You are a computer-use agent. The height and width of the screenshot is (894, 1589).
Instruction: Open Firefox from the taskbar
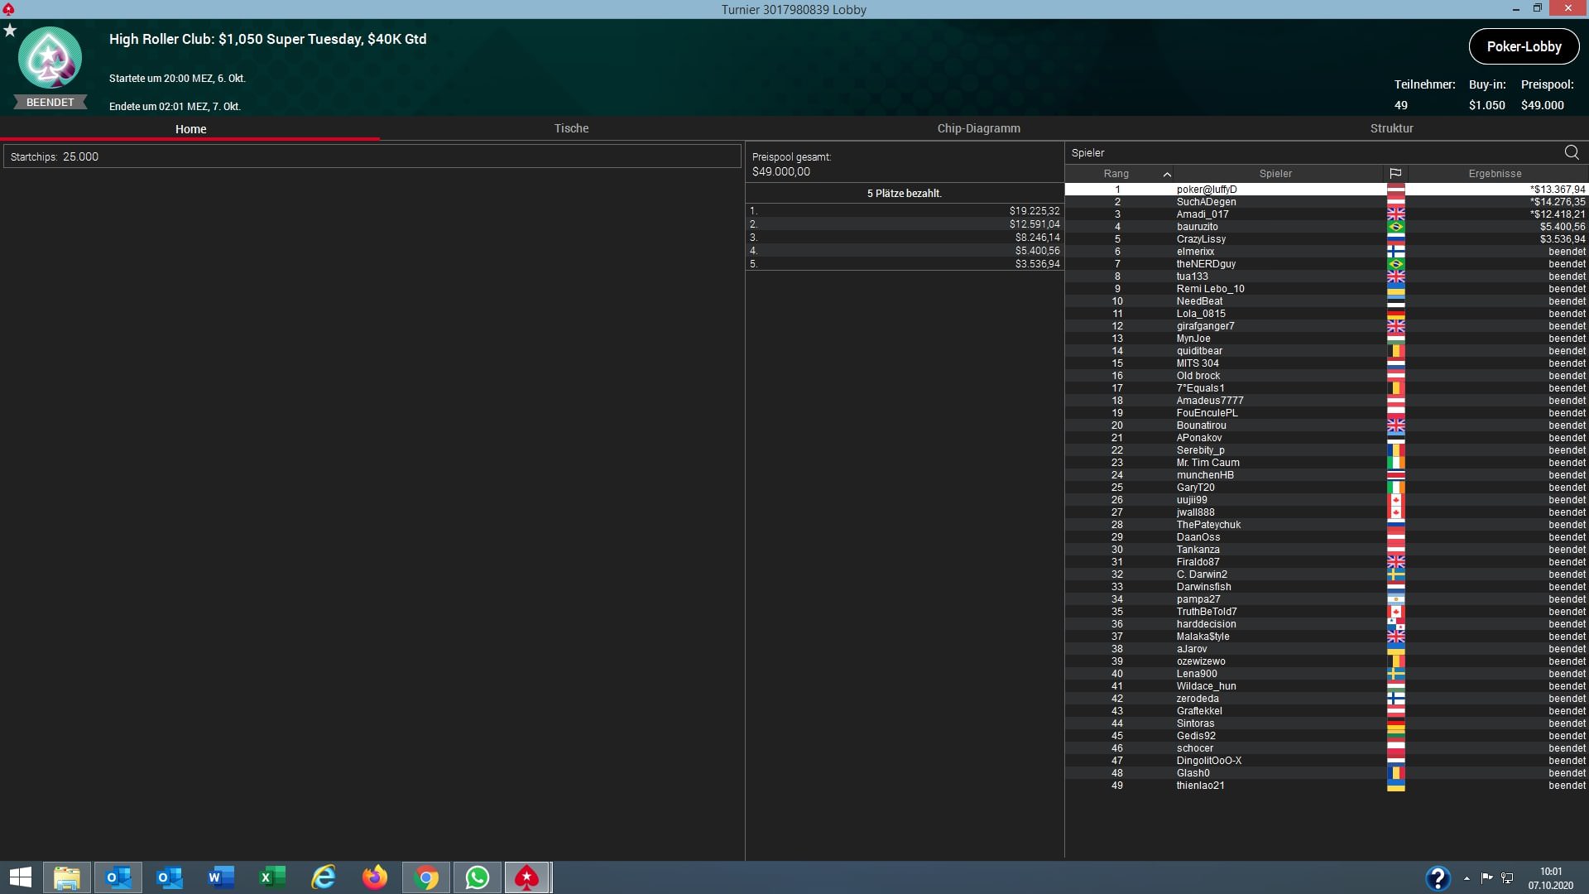pyautogui.click(x=375, y=877)
